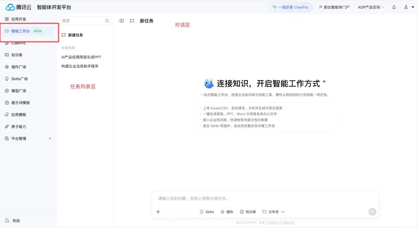Click the search magnifier icon
This screenshot has height=228, width=418.
[107, 21]
